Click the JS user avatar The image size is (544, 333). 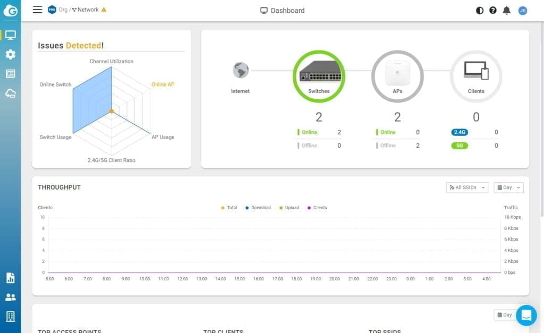point(523,10)
